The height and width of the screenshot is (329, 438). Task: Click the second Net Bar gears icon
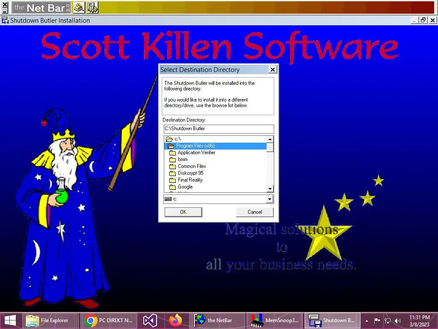[92, 8]
